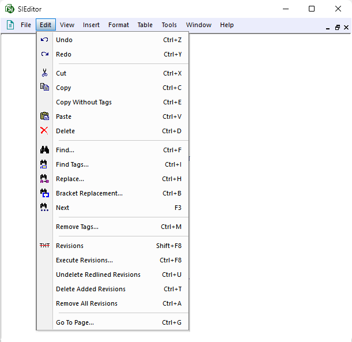Image resolution: width=352 pixels, height=342 pixels.
Task: Open the Help menu
Action: click(x=227, y=25)
